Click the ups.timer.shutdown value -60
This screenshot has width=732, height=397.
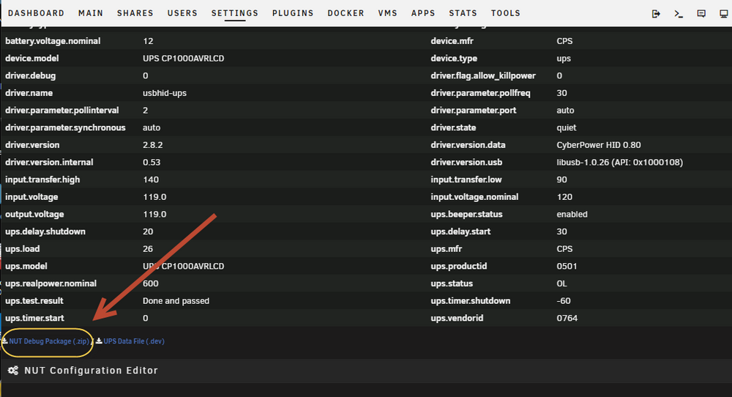(564, 301)
